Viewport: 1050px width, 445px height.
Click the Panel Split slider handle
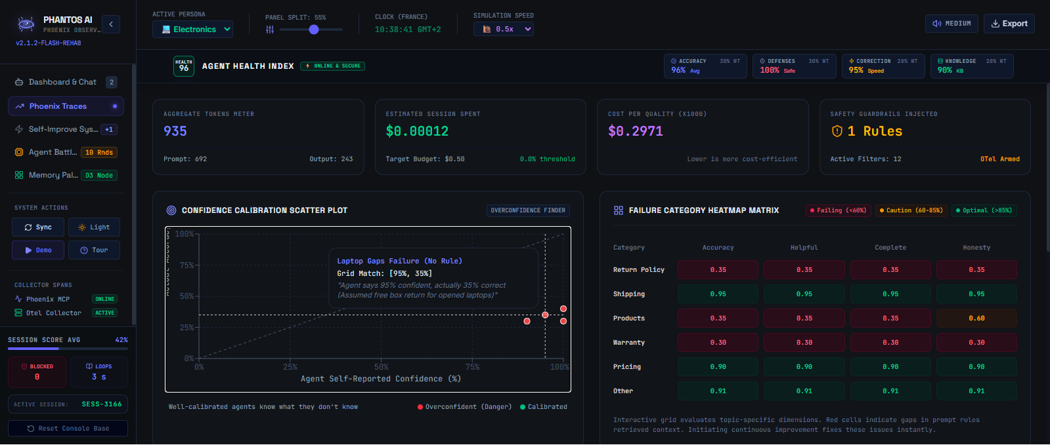[314, 29]
